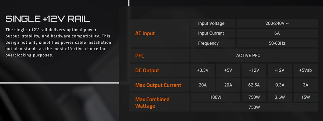This screenshot has height=121, width=323.
Task: Click the Frequency label cell
Action: [213, 43]
